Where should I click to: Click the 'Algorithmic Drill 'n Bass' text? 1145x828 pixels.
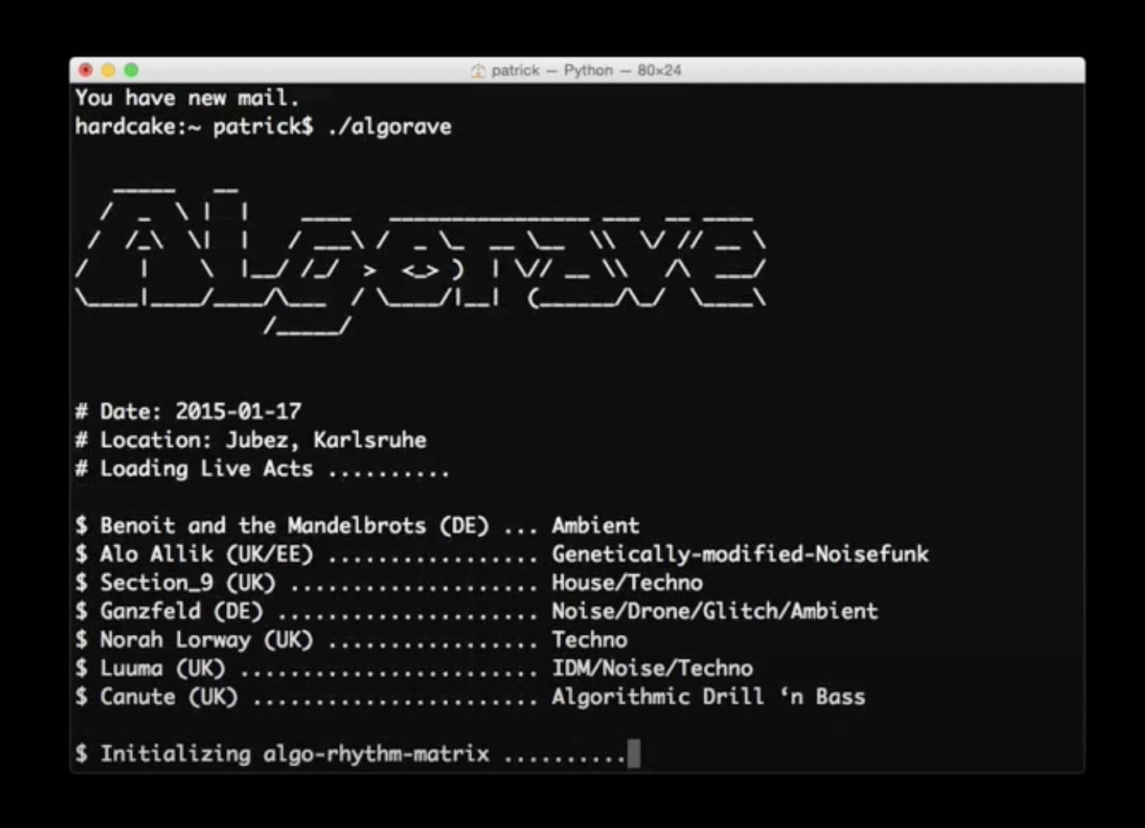pos(708,697)
